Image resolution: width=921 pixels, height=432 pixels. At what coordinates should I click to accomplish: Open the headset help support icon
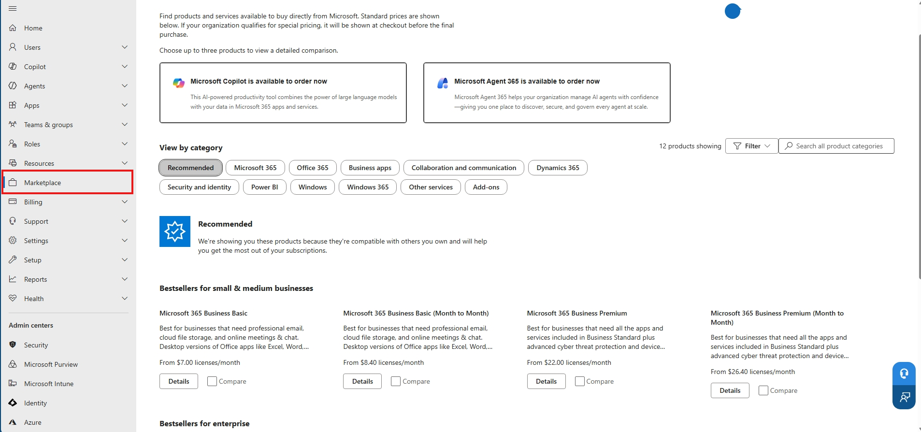point(904,374)
